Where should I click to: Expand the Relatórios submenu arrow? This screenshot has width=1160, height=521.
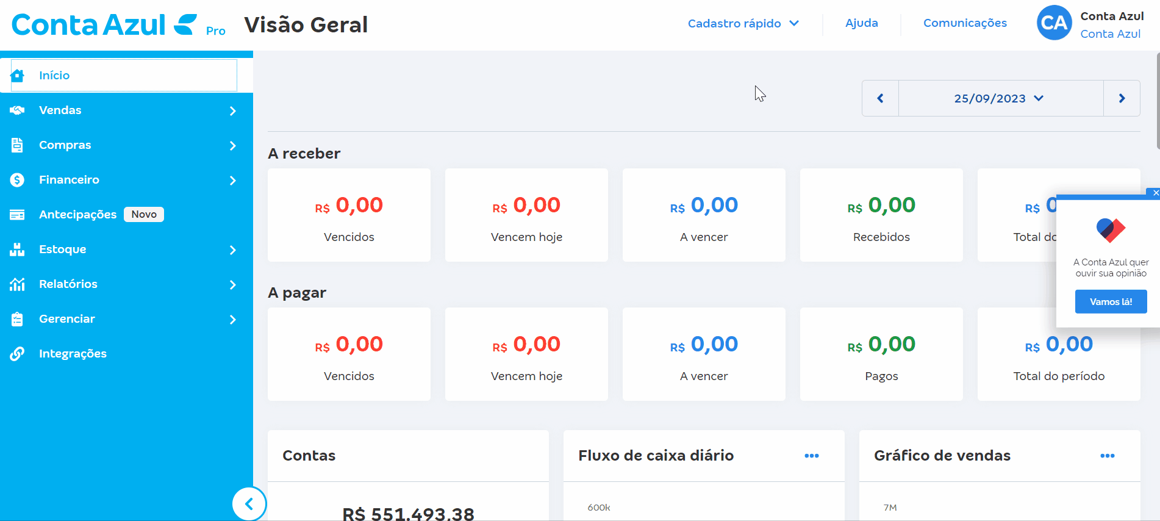(x=232, y=284)
